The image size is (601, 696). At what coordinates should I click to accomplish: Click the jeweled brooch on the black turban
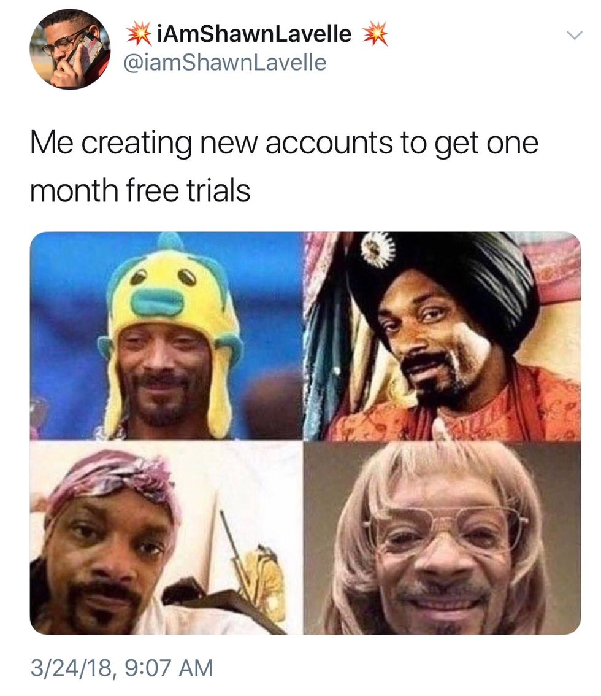pyautogui.click(x=377, y=249)
